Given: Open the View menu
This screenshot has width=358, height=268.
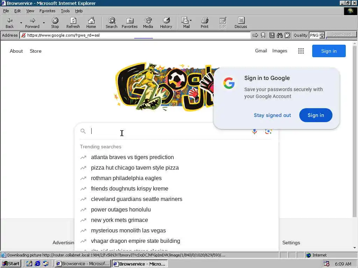Looking at the screenshot, I should point(30,11).
